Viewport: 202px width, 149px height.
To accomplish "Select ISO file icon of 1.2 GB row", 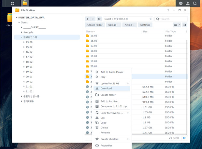I will [87, 122].
